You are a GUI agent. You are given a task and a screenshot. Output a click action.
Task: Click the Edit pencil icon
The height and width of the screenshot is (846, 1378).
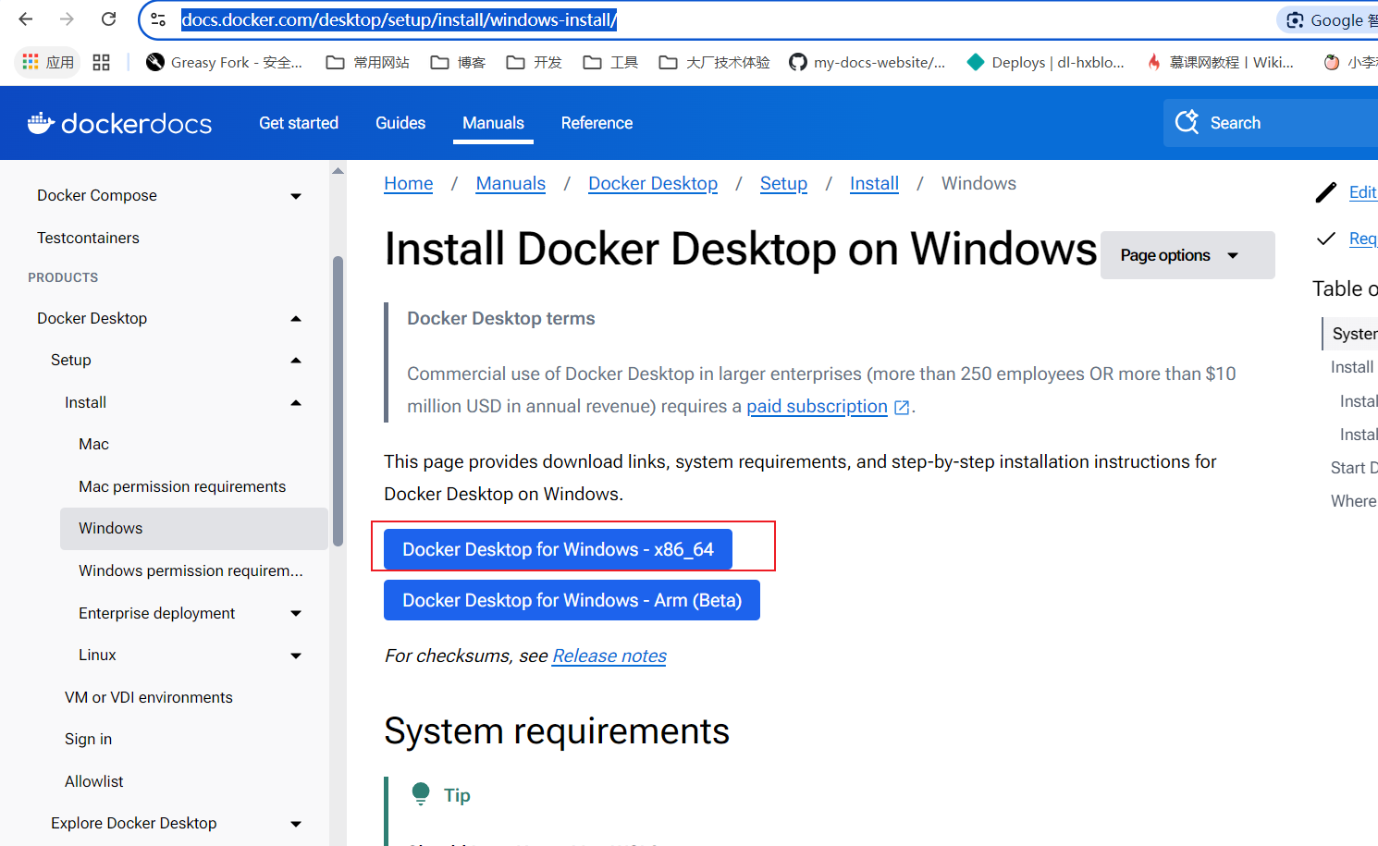pos(1325,192)
